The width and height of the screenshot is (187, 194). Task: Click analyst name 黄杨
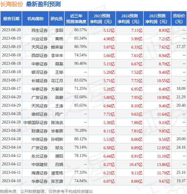(x=59, y=39)
